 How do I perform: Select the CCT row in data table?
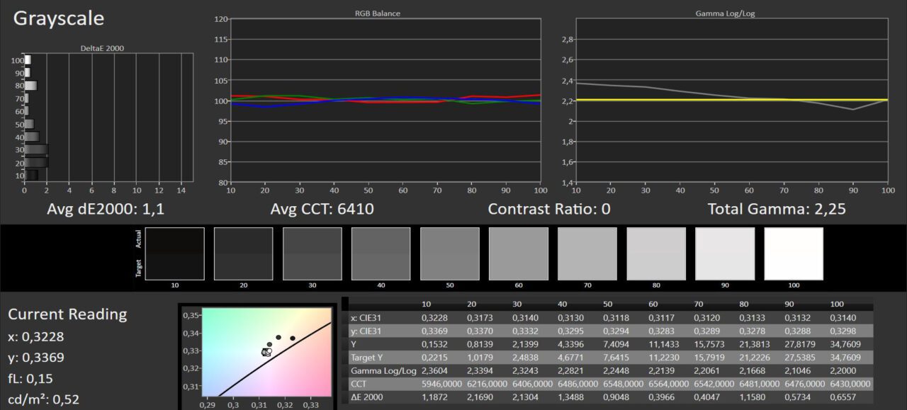611,383
